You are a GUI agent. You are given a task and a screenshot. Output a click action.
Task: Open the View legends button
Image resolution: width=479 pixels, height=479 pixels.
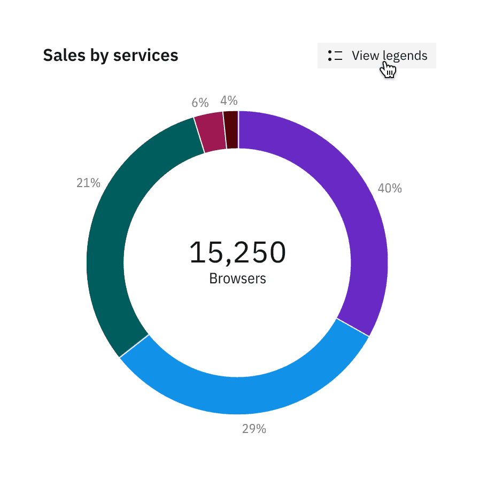point(376,56)
